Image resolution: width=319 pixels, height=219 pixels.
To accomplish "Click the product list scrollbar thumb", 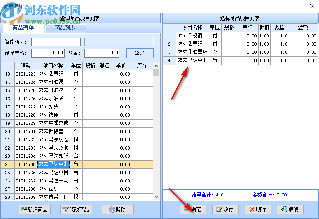I will click(x=156, y=73).
